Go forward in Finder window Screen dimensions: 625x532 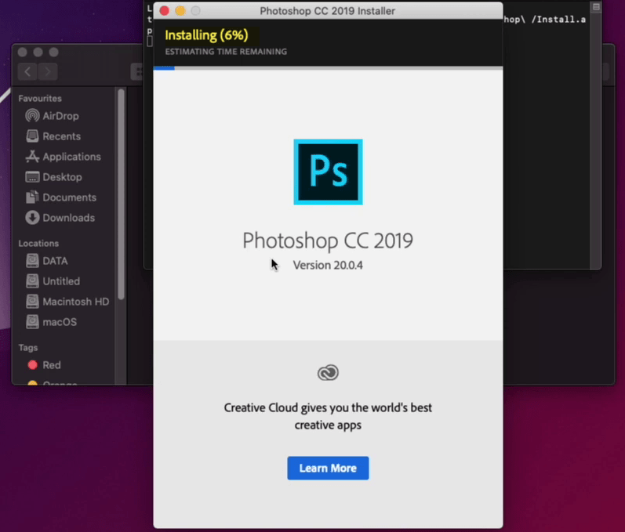48,71
